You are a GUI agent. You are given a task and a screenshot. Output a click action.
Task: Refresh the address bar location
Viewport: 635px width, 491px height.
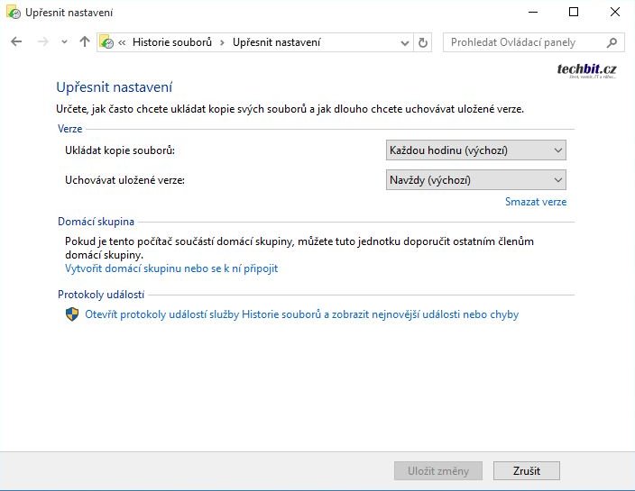coord(424,42)
